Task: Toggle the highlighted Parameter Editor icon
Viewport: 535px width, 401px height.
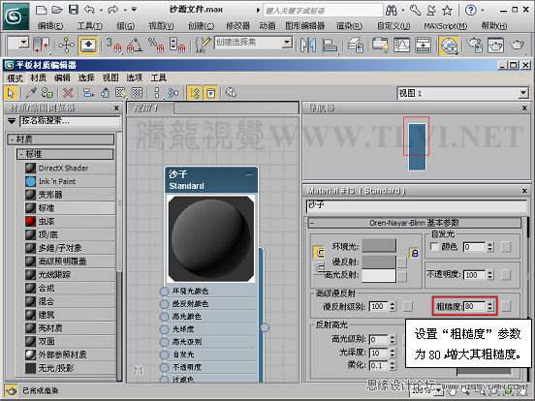Action: [x=210, y=93]
